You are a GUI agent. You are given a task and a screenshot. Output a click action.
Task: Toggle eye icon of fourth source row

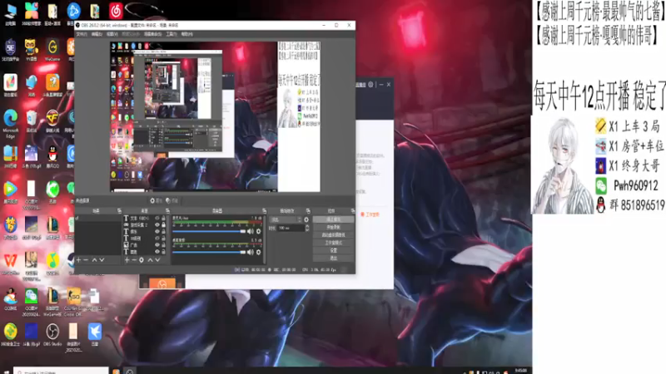pos(157,239)
